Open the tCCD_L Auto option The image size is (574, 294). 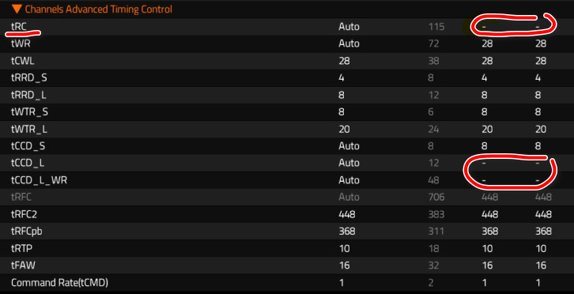349,163
